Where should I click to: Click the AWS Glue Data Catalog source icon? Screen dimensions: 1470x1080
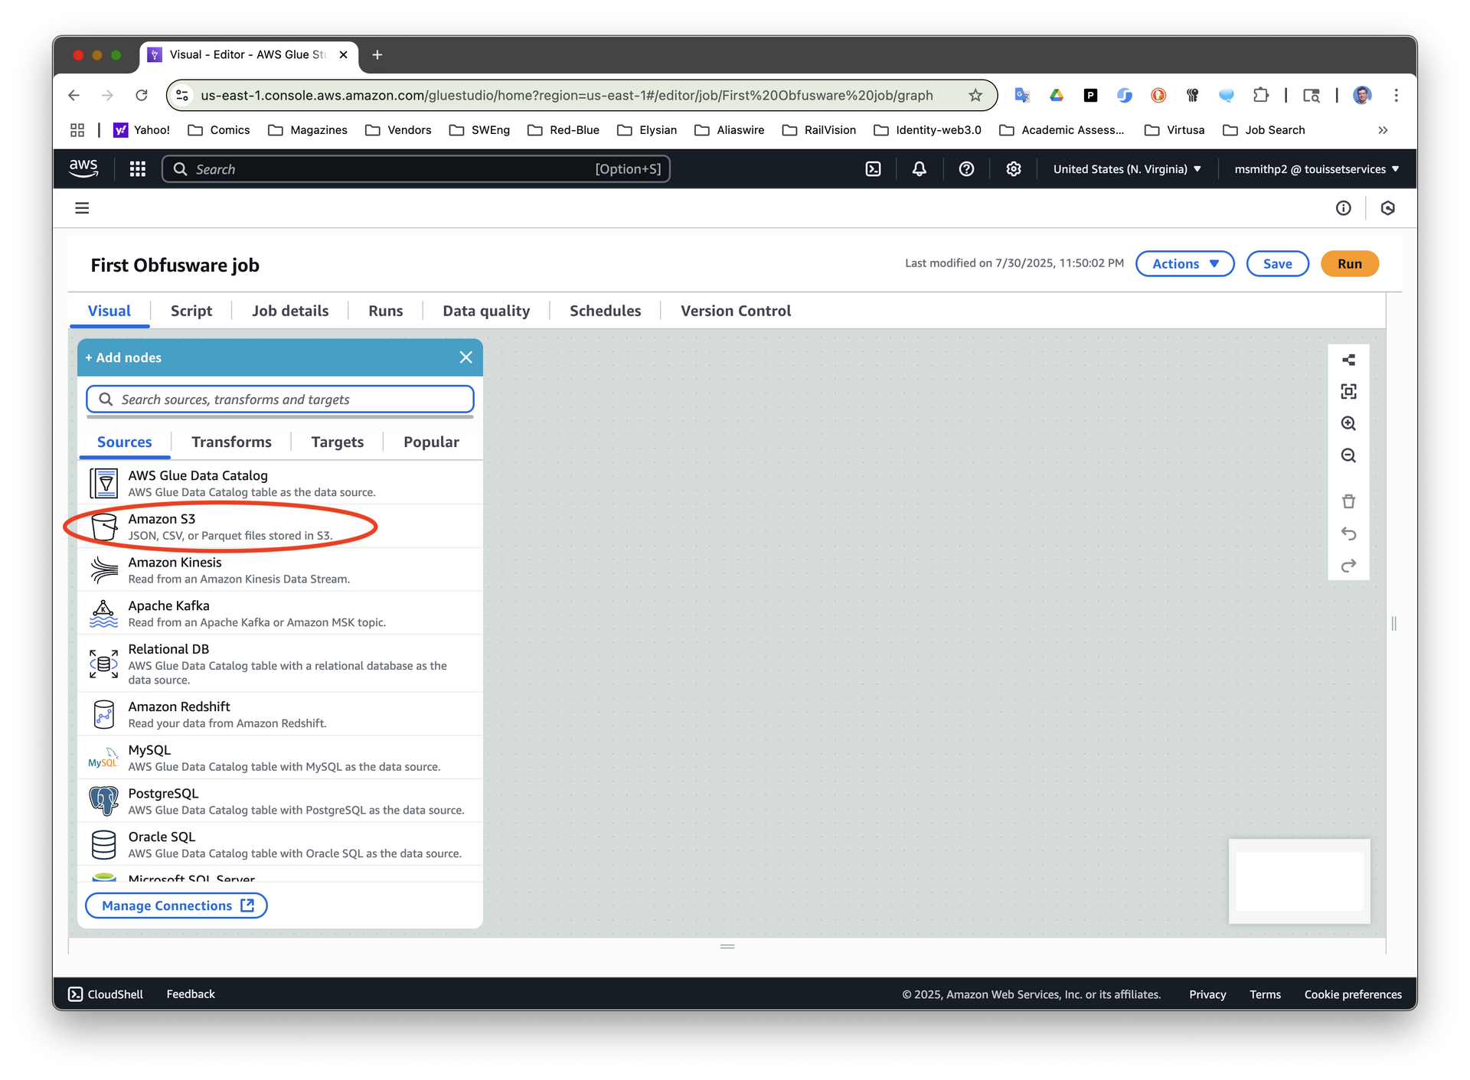point(103,484)
